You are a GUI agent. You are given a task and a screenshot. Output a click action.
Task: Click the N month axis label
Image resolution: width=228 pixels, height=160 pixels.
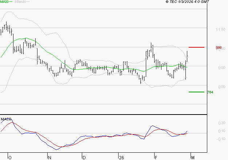click(x=49, y=158)
